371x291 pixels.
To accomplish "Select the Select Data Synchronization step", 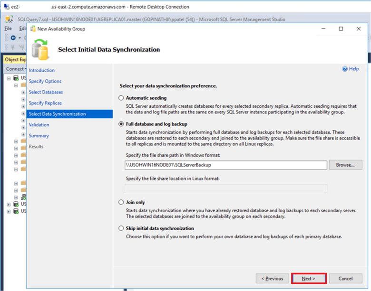I will 69,114.
